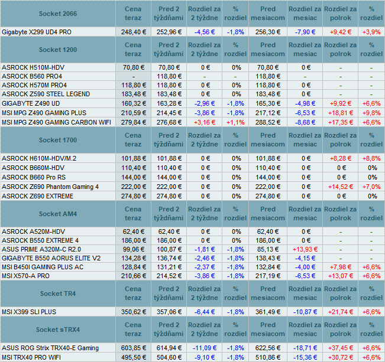385x362 pixels.
Task: Click the 274,80 € current price cell
Action: pos(133,196)
